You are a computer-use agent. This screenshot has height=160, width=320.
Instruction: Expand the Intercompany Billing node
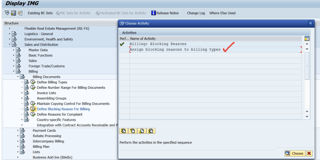pos(18,141)
